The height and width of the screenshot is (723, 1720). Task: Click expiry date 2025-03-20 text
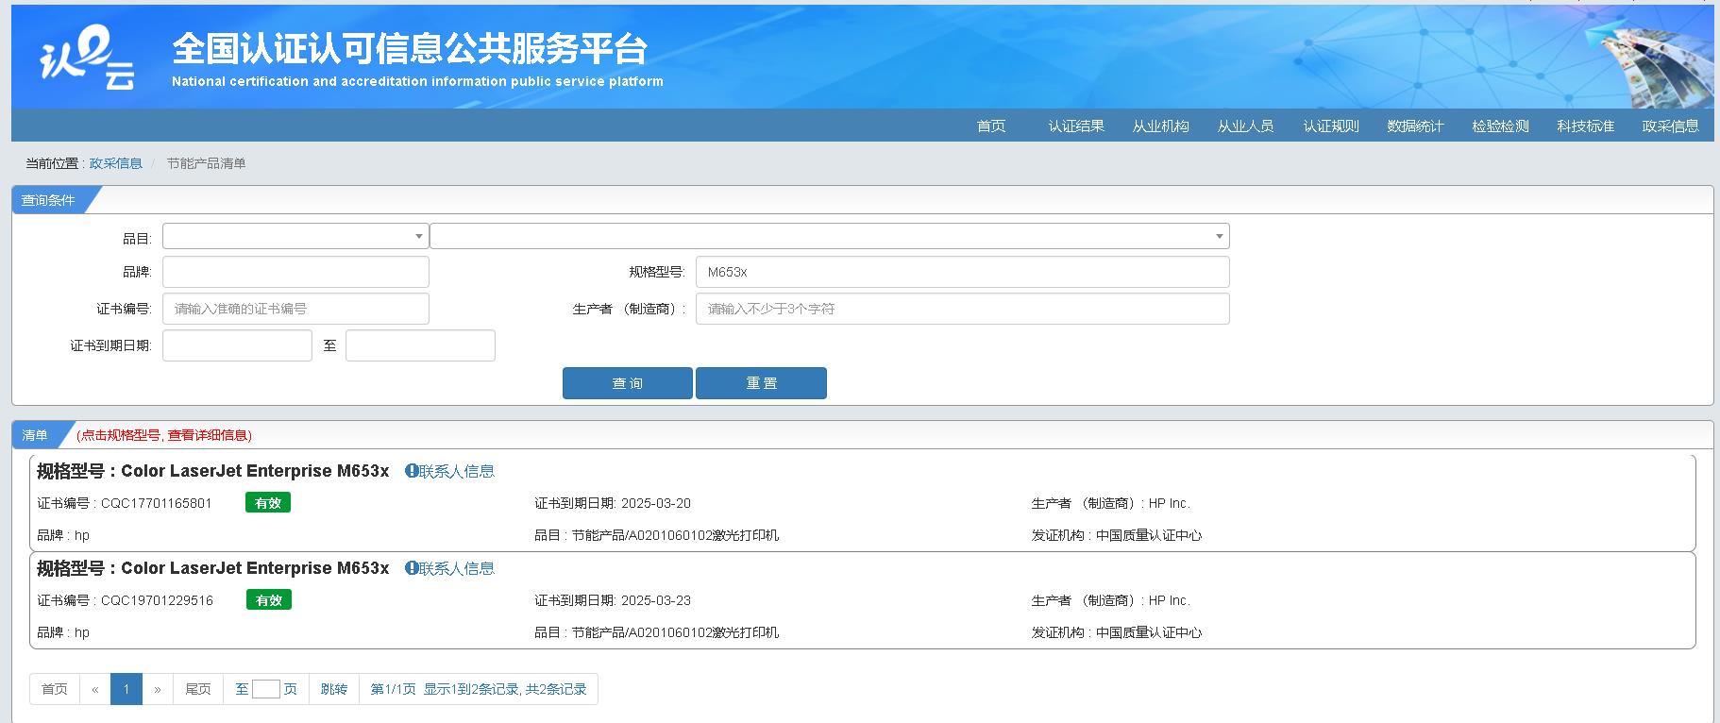click(656, 503)
